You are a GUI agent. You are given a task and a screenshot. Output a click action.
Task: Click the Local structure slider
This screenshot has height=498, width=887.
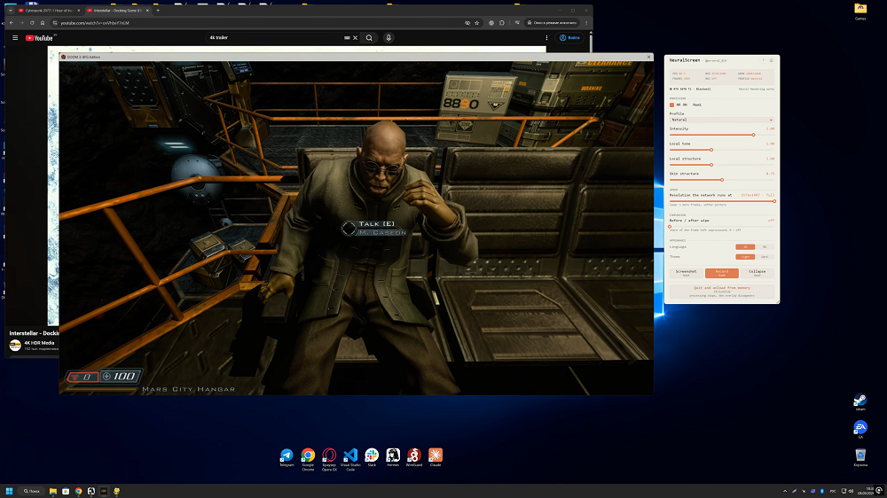(722, 165)
